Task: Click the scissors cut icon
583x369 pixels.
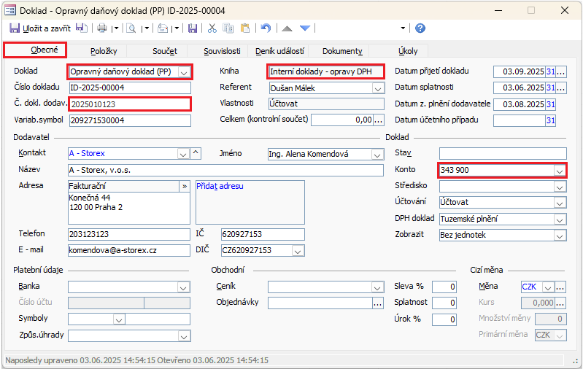Action: point(212,28)
